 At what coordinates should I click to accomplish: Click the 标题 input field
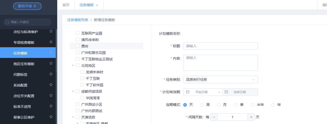220,46
